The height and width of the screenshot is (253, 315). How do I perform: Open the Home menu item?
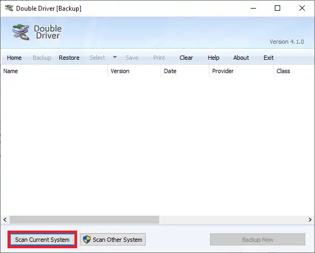(x=14, y=58)
